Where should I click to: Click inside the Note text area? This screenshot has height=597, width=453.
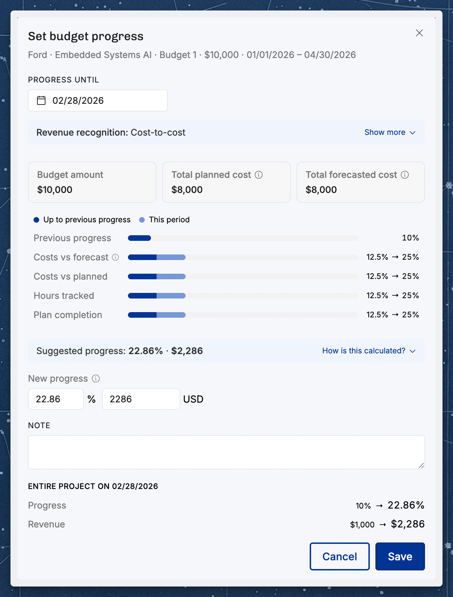(x=226, y=452)
